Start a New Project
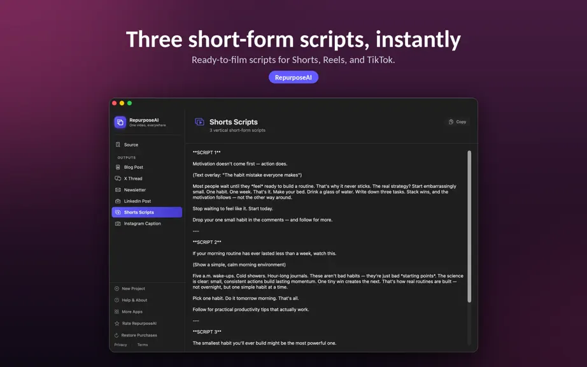Image resolution: width=587 pixels, height=367 pixels. click(x=129, y=289)
